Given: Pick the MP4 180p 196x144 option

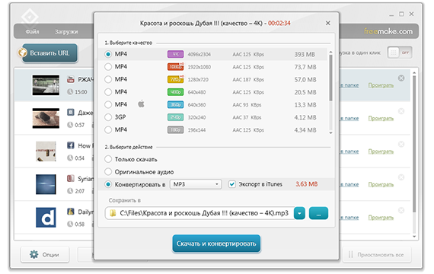Looking at the screenshot, I should 108,130.
